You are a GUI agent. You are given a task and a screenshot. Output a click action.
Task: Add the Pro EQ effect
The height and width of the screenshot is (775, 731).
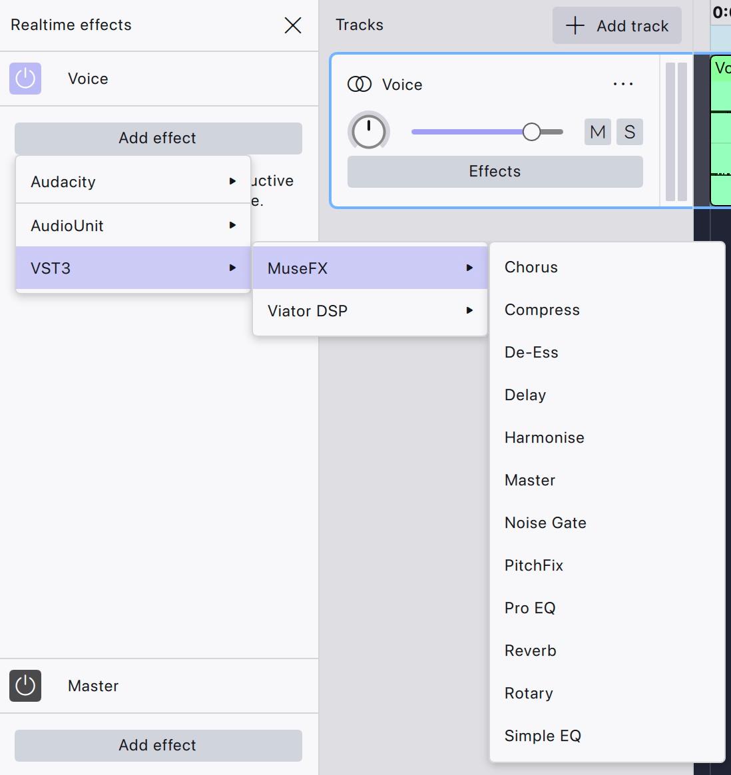[x=607, y=608]
